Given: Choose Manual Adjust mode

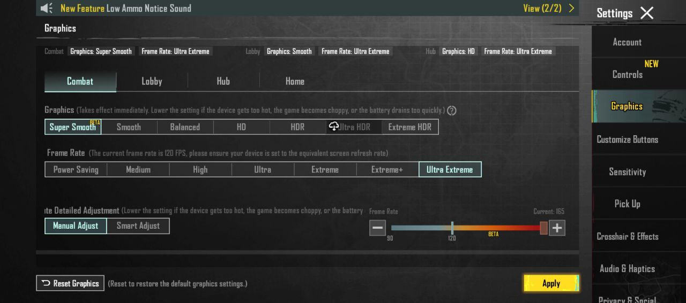Looking at the screenshot, I should 76,226.
